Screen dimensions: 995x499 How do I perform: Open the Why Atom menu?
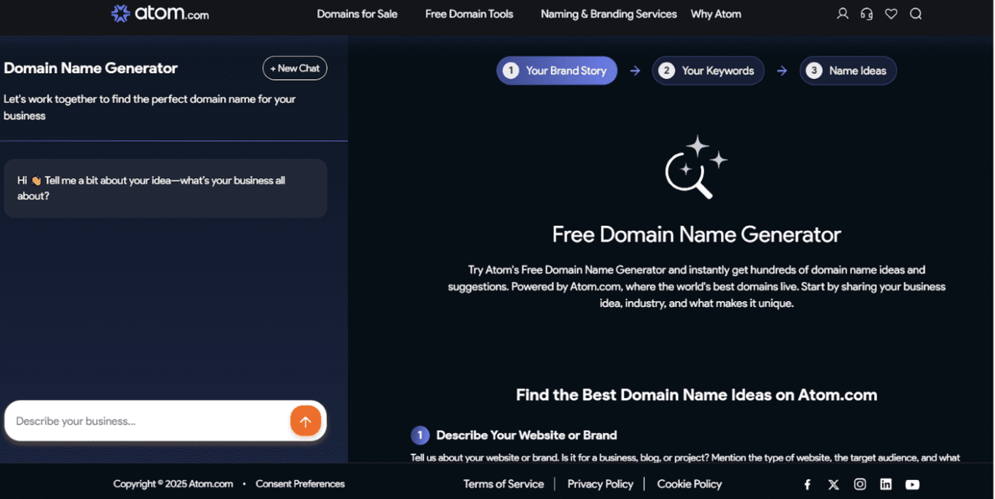(x=716, y=14)
